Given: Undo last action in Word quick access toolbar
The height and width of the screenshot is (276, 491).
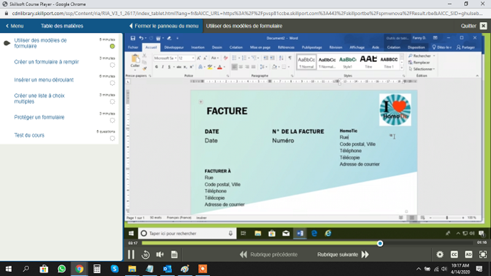Looking at the screenshot, I should pos(141,38).
